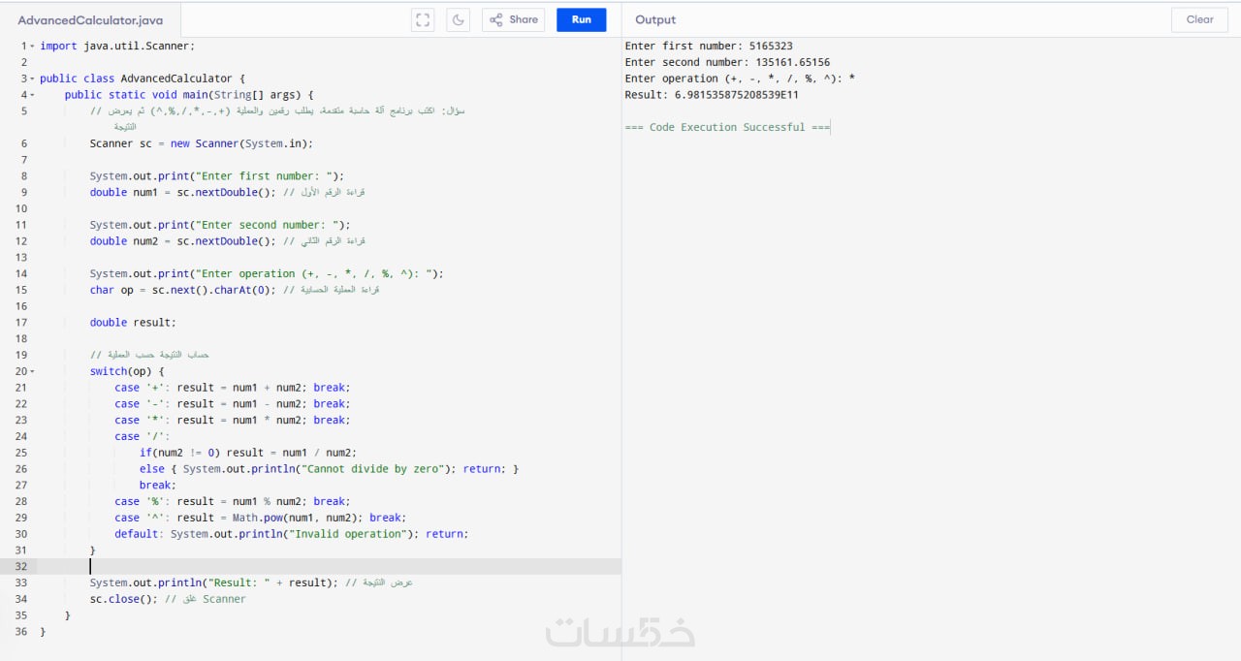Click the case '%' modulo line

click(x=233, y=502)
